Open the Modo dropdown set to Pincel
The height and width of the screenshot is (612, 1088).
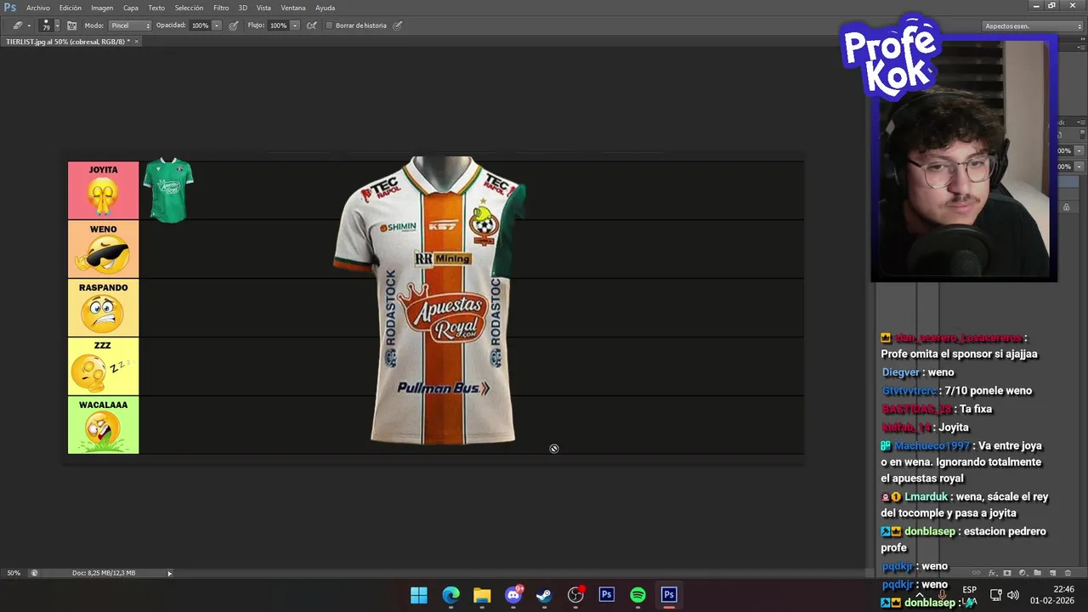click(x=130, y=25)
